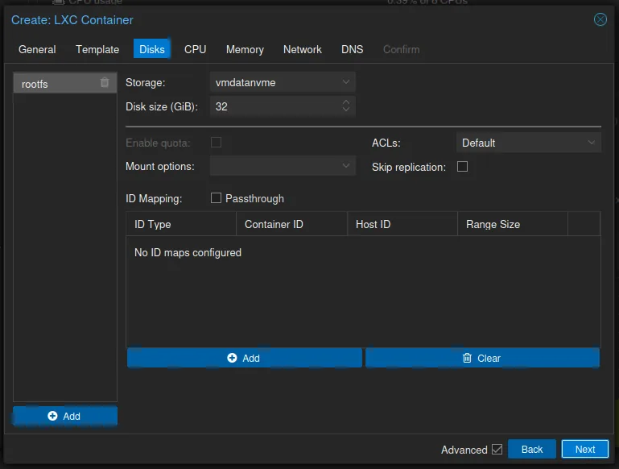The width and height of the screenshot is (619, 469).
Task: Enable Skip replication checkbox
Action: pos(462,166)
